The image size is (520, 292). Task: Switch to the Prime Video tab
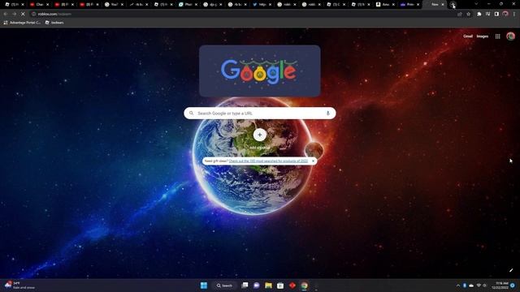coord(408,4)
